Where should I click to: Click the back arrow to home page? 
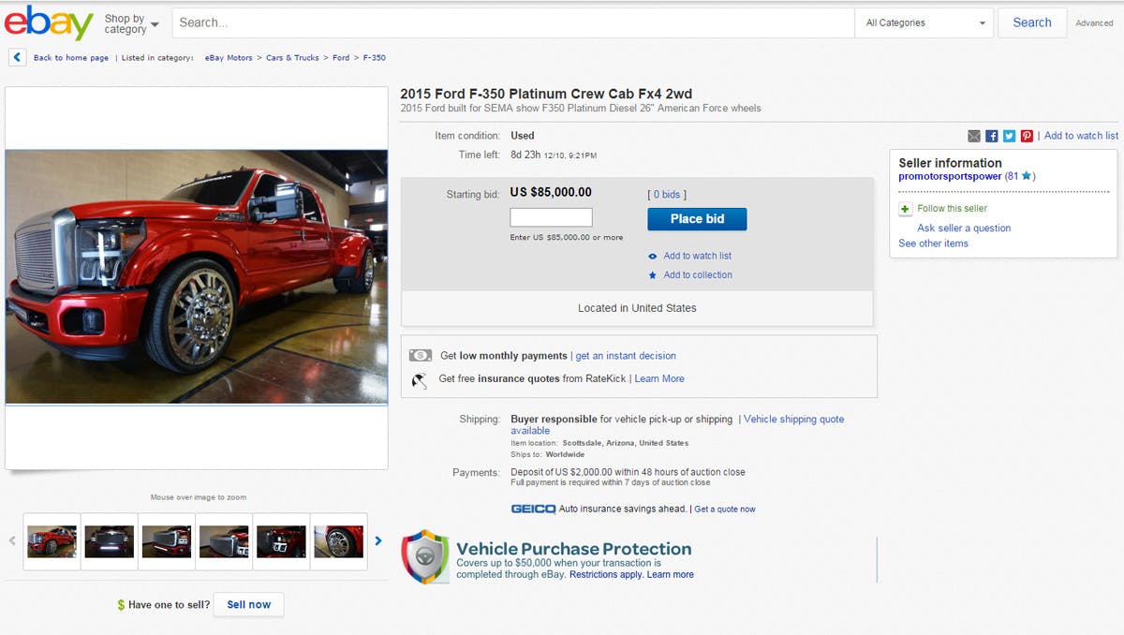pos(18,58)
